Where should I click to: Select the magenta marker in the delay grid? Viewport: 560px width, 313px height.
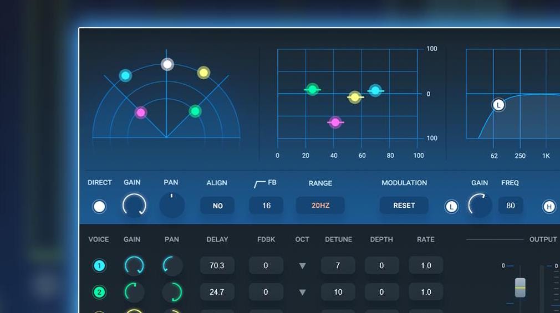coord(335,122)
